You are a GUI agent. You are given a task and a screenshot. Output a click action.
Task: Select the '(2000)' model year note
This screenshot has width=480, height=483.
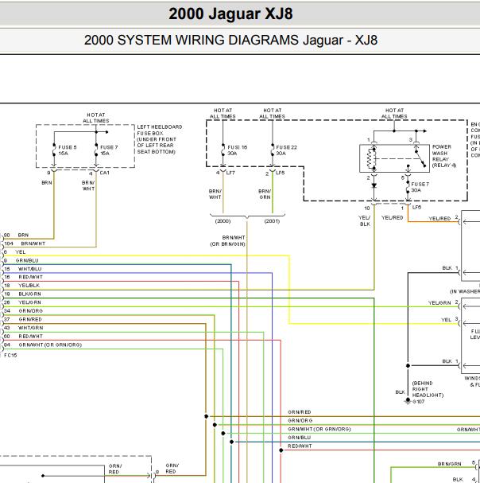point(223,221)
